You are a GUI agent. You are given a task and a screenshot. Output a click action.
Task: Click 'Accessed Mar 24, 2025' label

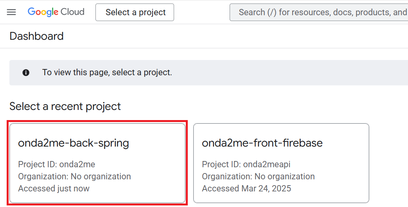[x=246, y=189]
